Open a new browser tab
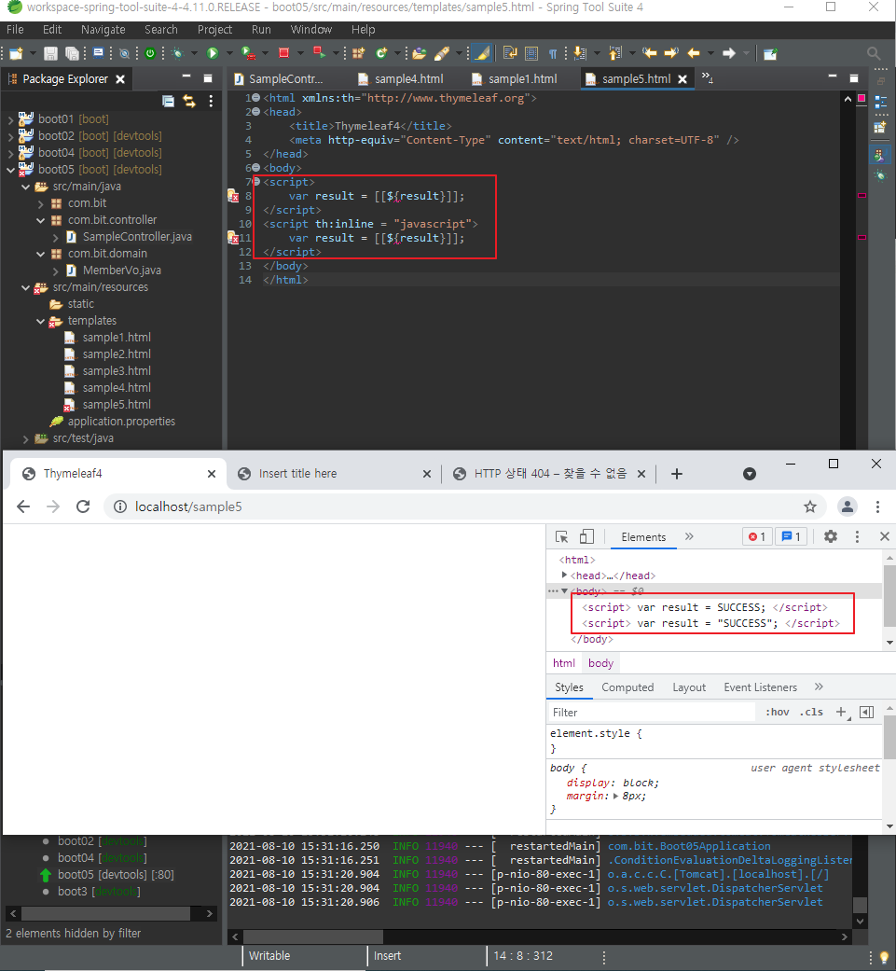 [x=676, y=474]
